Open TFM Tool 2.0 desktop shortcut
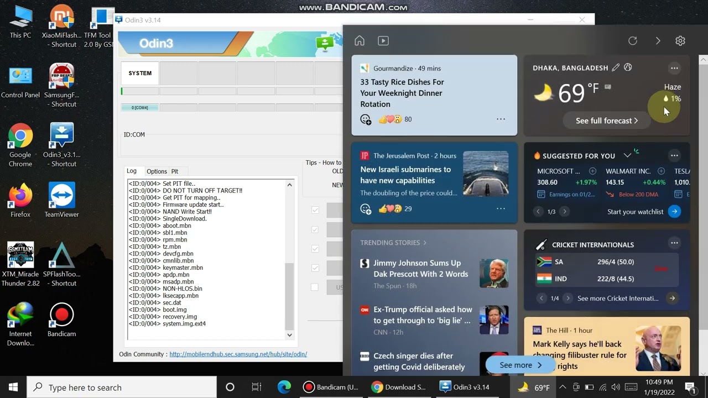 coord(98,28)
